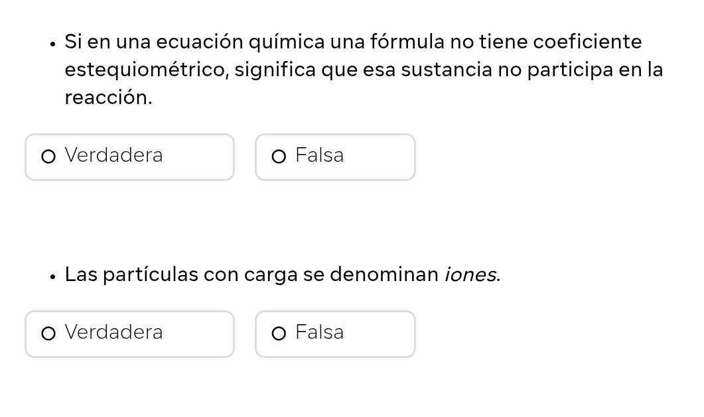
Task: Mark Verdadera radio for the iones statement
Action: pyautogui.click(x=48, y=333)
